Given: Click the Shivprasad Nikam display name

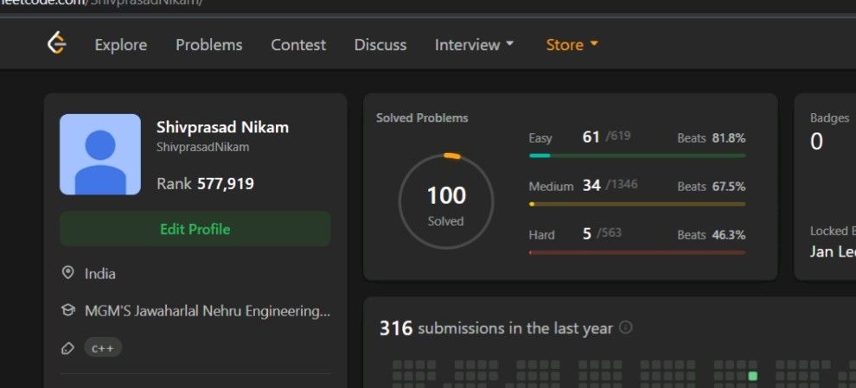Looking at the screenshot, I should (223, 127).
